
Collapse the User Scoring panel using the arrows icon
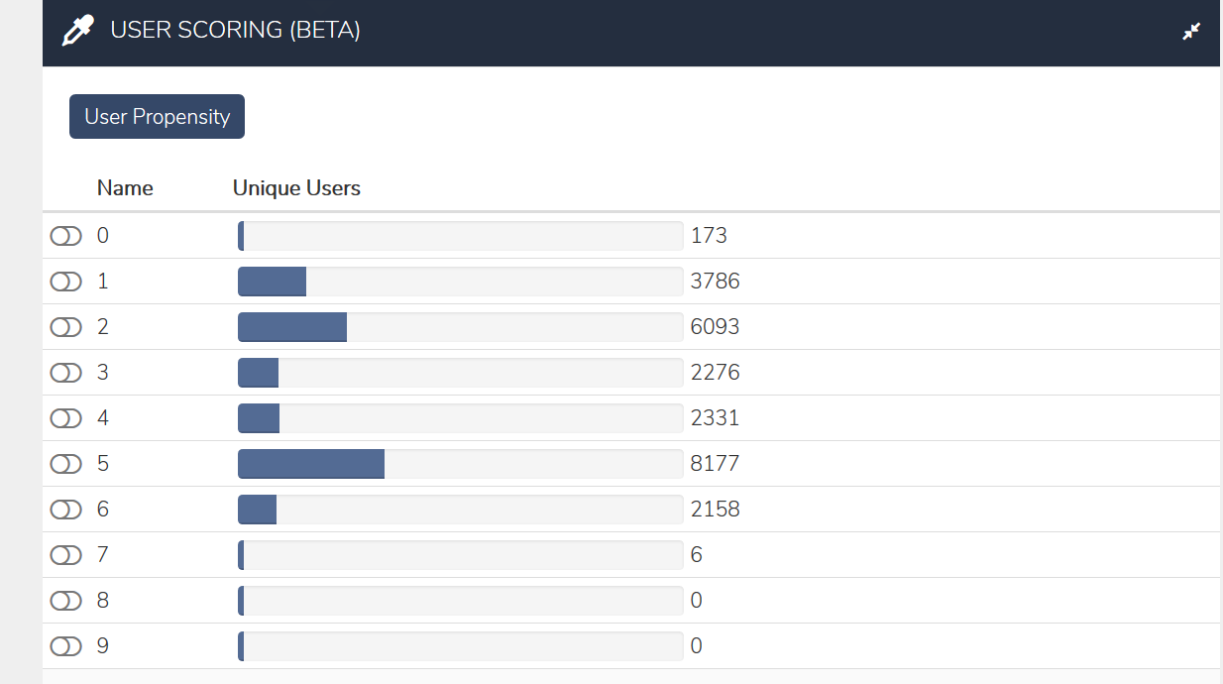tap(1191, 32)
